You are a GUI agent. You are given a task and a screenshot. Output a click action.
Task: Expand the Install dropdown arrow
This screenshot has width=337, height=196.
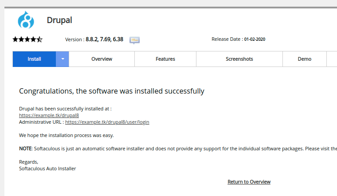click(63, 59)
